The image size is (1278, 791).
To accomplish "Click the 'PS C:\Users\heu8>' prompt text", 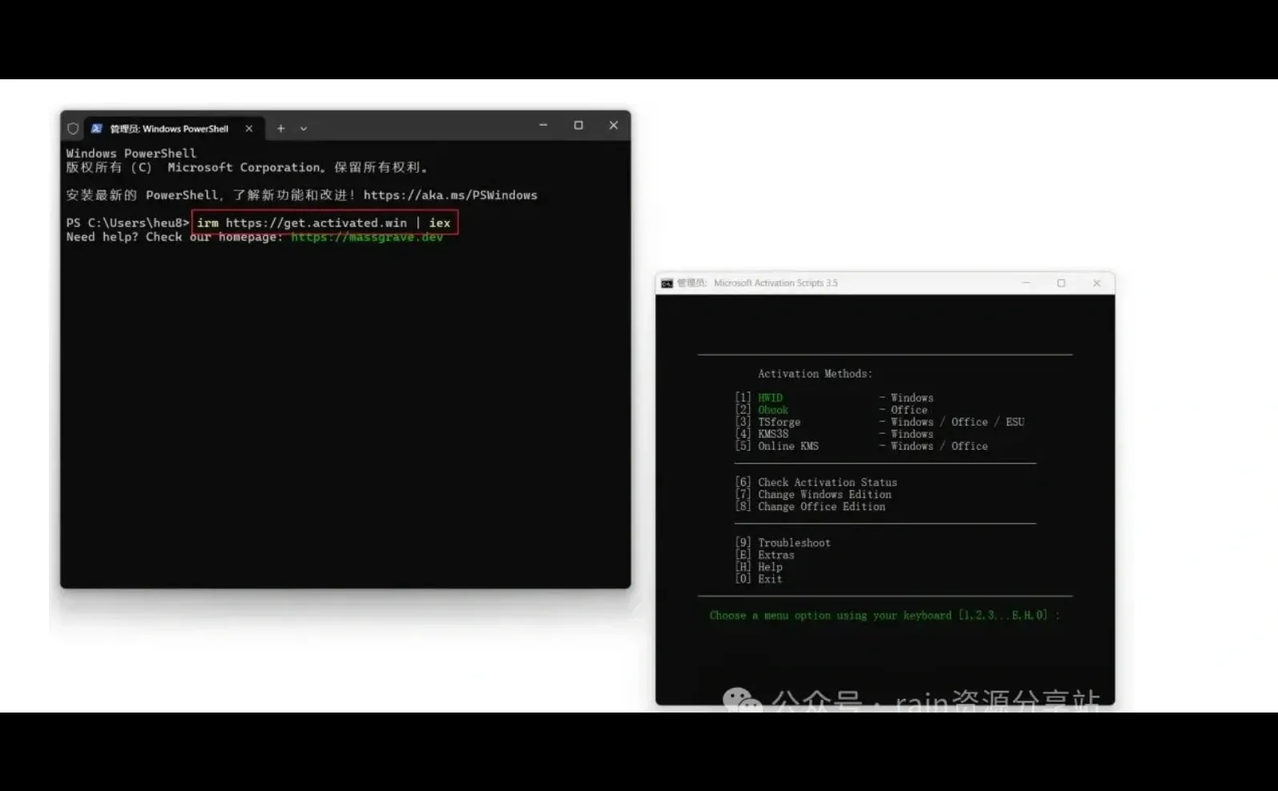I will click(x=128, y=223).
